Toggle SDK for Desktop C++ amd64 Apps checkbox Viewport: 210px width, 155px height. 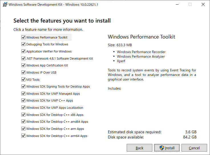tap(23, 122)
